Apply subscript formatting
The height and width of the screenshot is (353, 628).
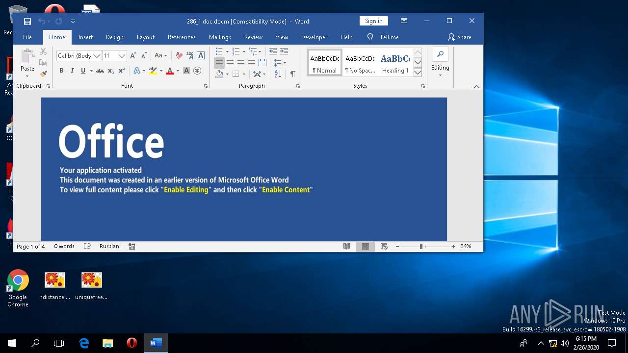point(111,71)
